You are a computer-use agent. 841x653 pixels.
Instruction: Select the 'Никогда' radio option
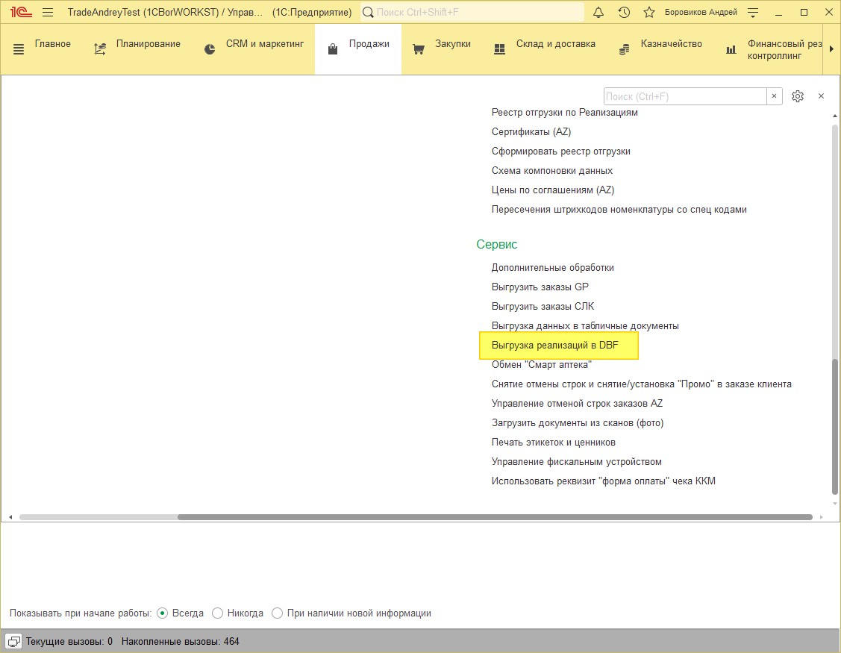point(218,613)
